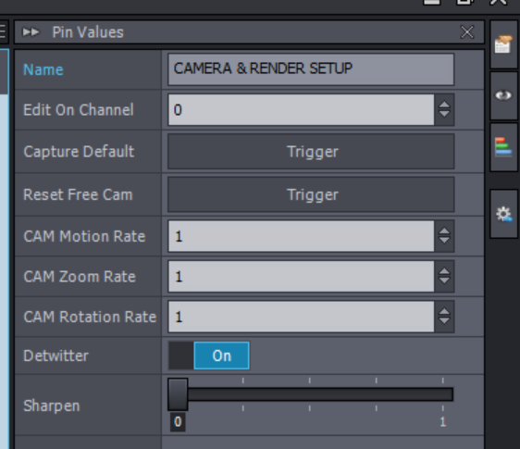Viewport: 520px width, 449px height.
Task: Toggle the Detwitter On switch
Action: 208,355
